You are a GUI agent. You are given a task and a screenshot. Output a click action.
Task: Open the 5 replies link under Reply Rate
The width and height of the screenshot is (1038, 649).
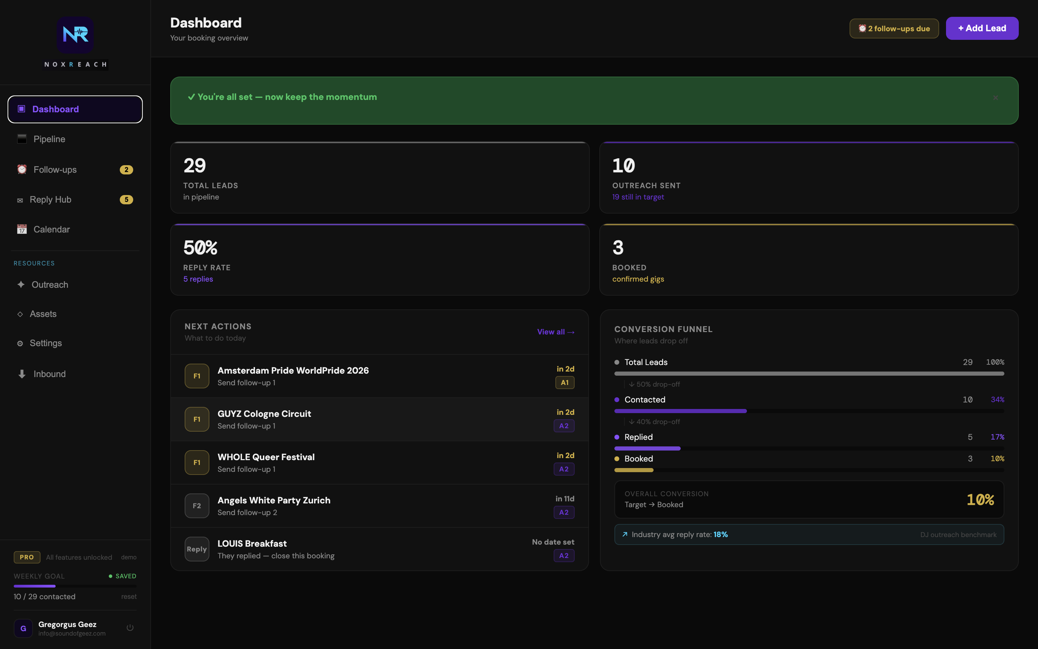197,278
